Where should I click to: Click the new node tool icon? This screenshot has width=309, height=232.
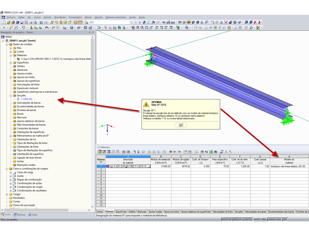[x=4, y=27]
